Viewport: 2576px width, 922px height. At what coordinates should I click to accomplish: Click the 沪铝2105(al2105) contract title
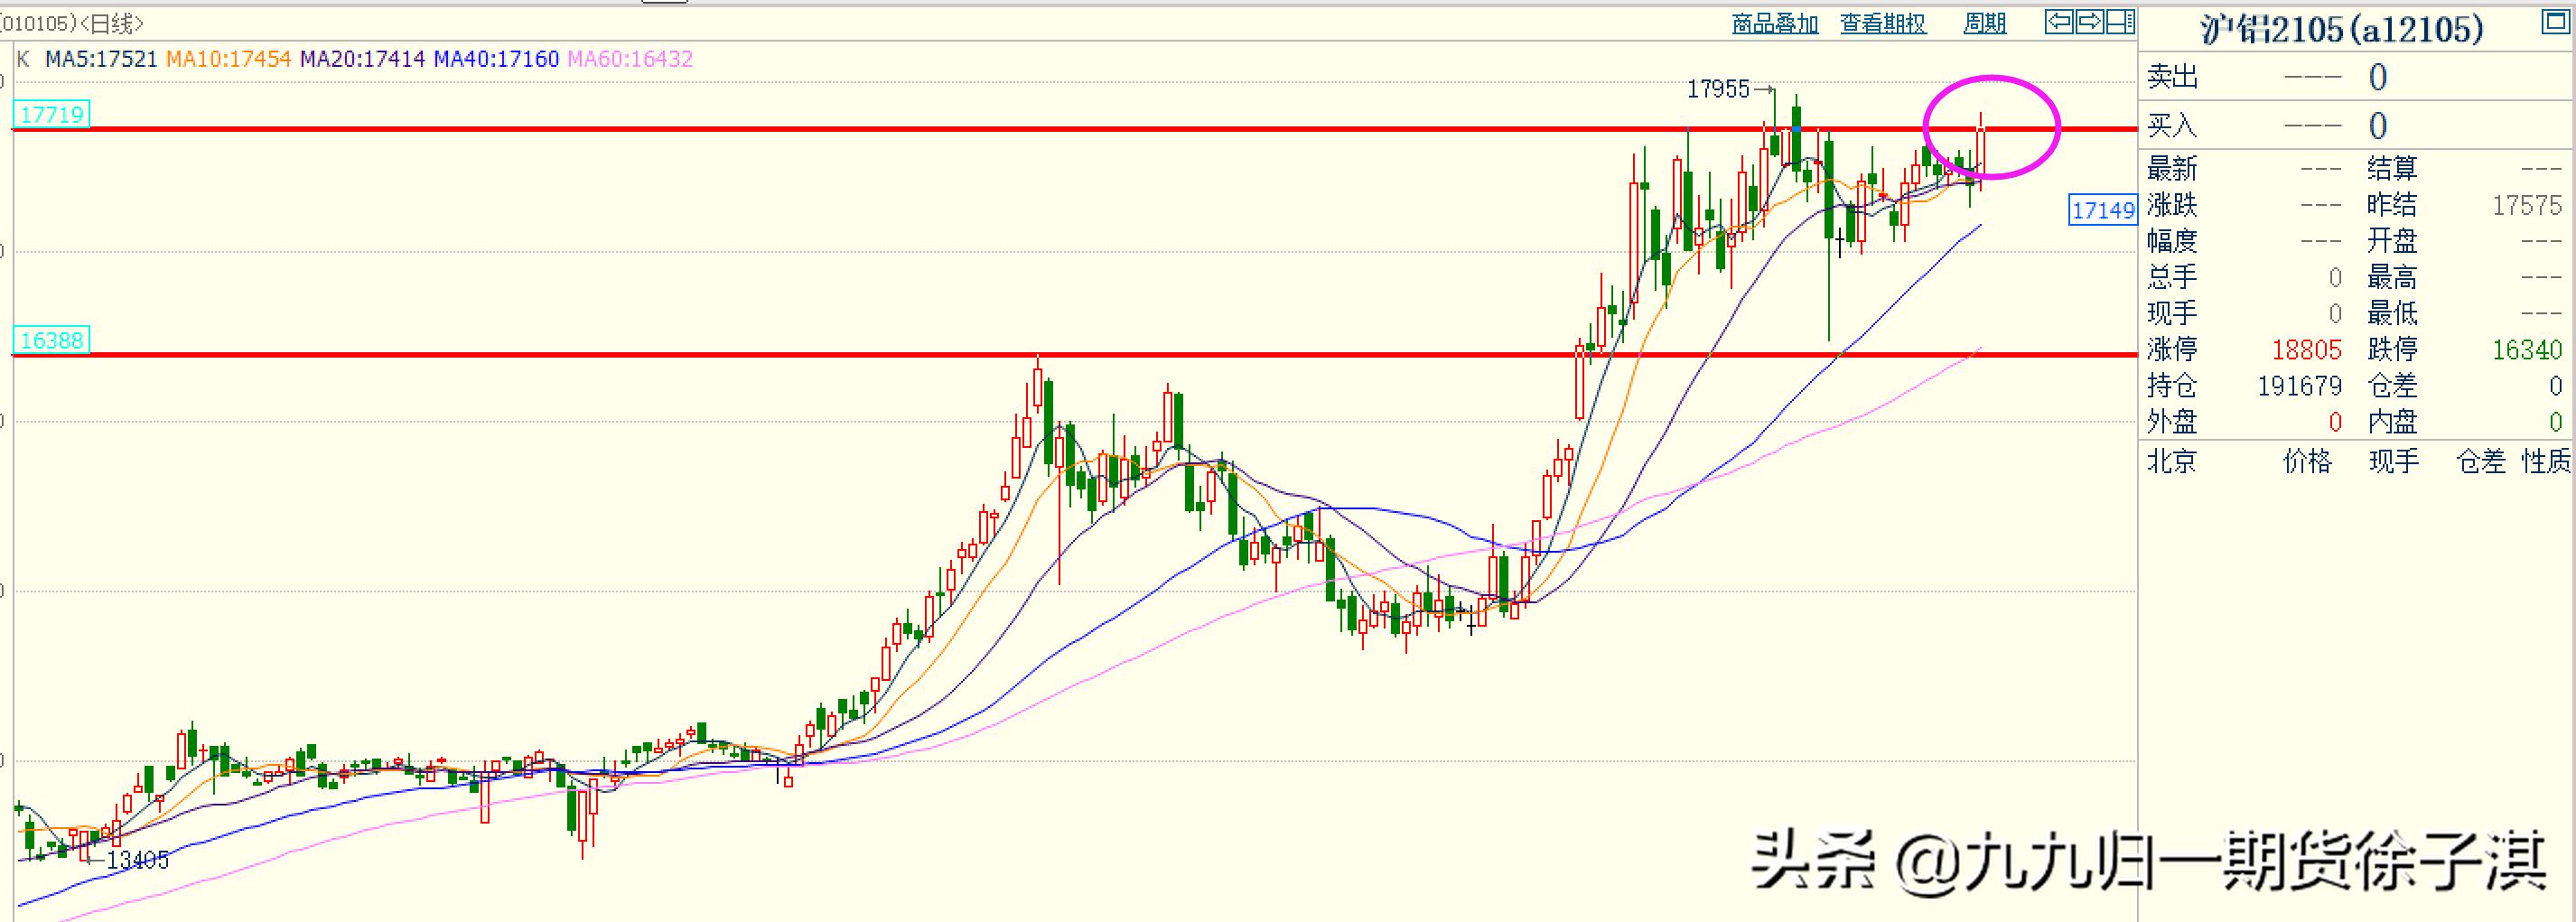(2341, 30)
